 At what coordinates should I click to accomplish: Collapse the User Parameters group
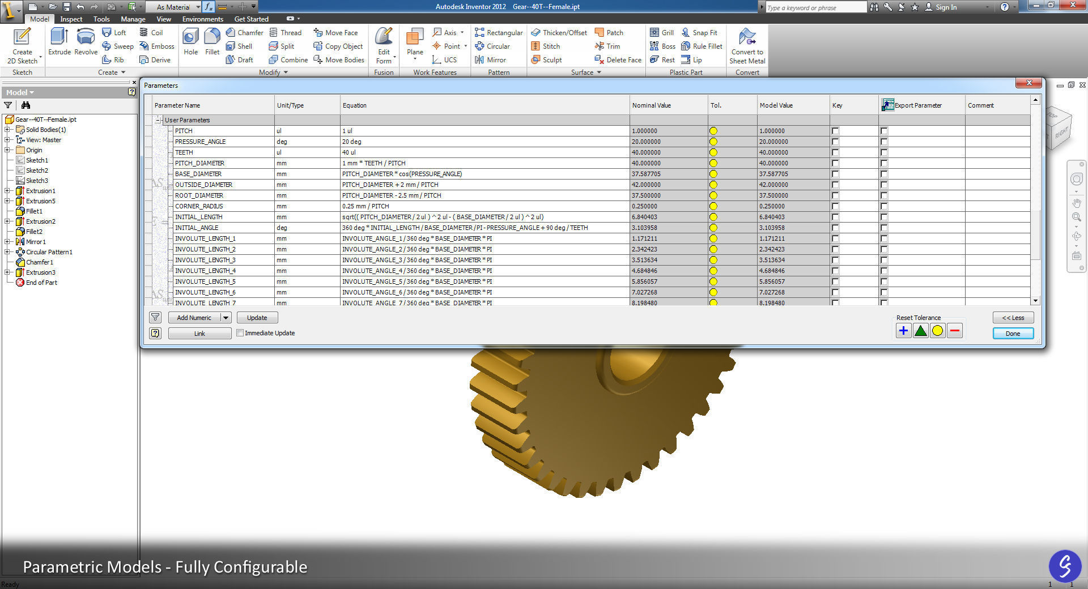point(159,120)
